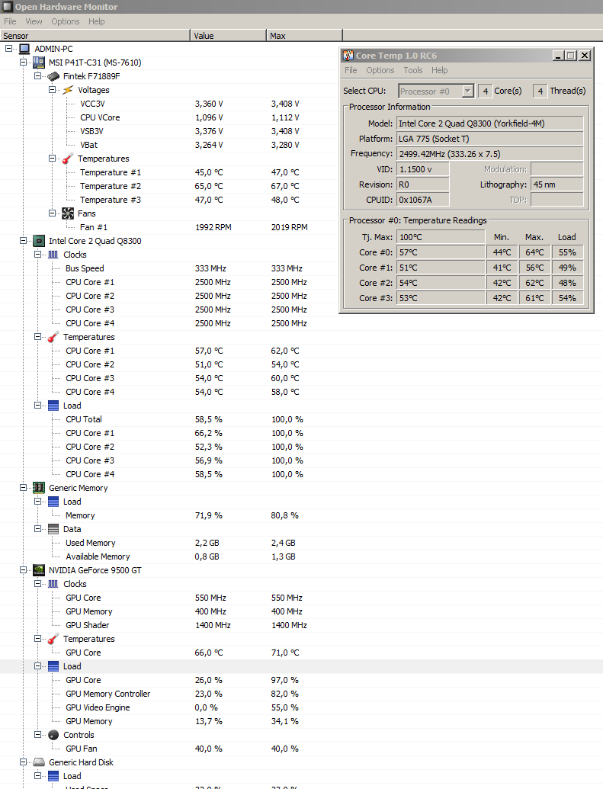Click the Intel CPU Load icon

click(53, 406)
